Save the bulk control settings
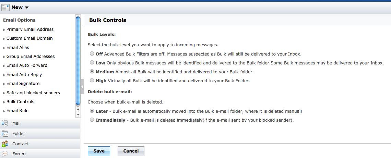The image size is (391, 158). pyautogui.click(x=99, y=151)
